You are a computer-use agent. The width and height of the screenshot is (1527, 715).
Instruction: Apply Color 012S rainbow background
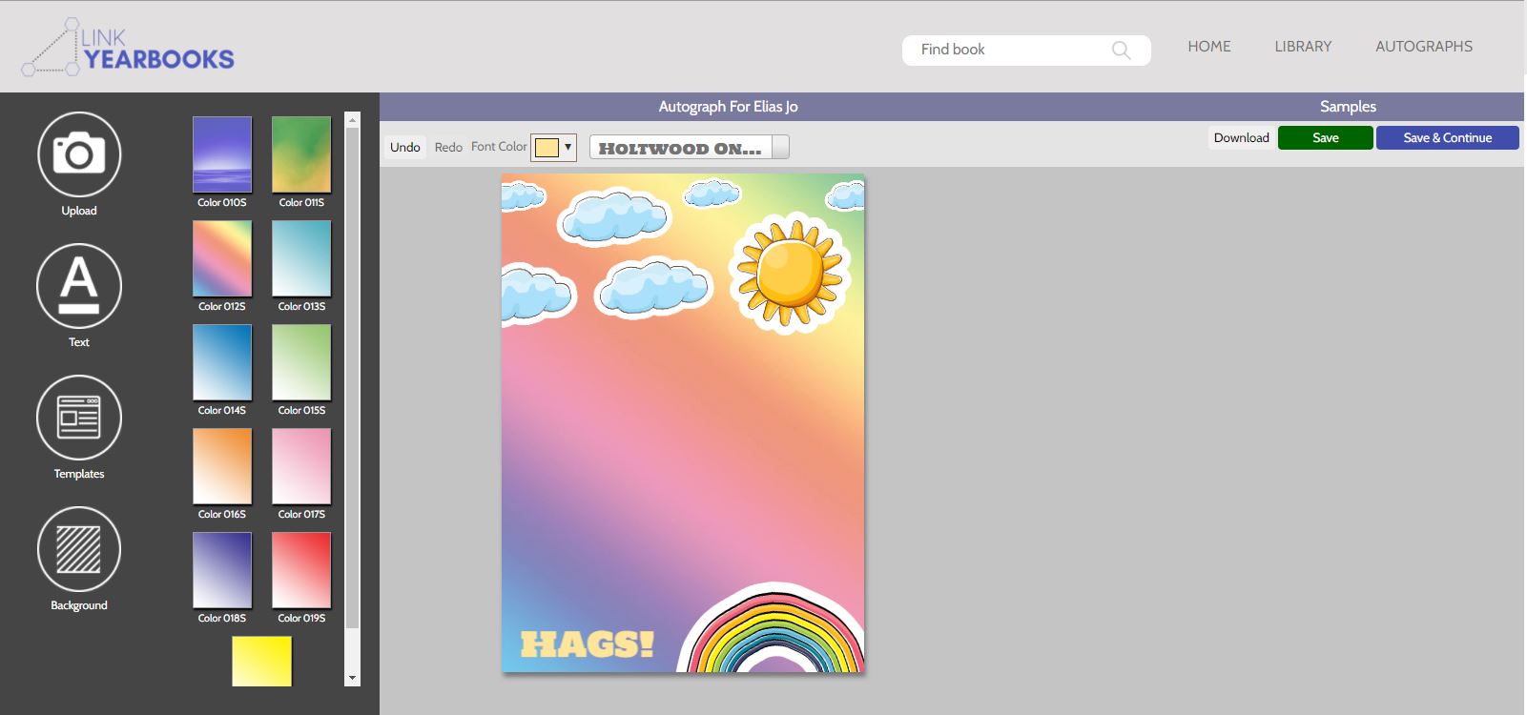tap(222, 258)
